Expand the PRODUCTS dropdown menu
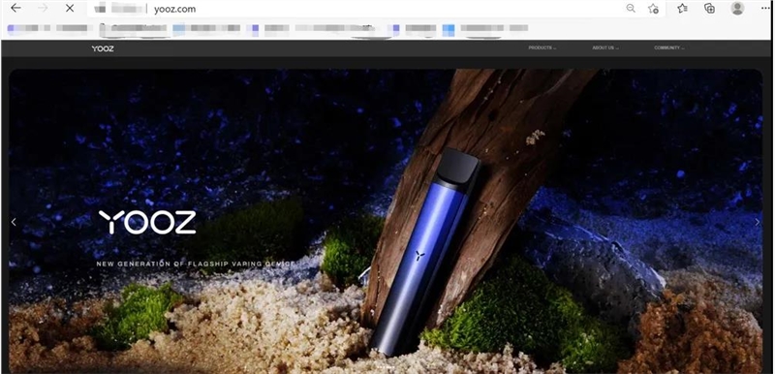775x374 pixels. (x=542, y=47)
